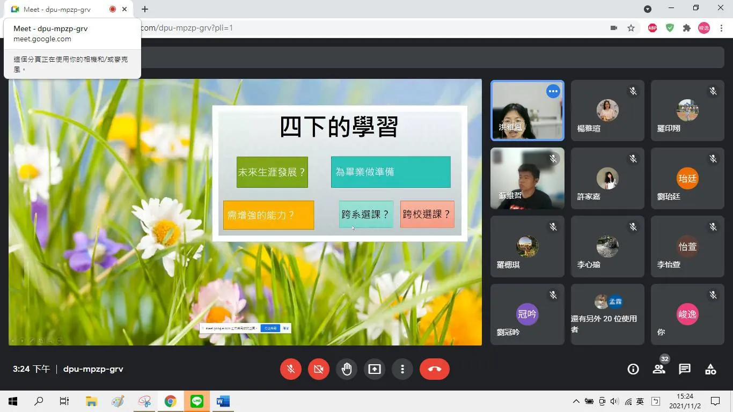Raise hand in the meeting
Image resolution: width=733 pixels, height=412 pixels.
[347, 369]
